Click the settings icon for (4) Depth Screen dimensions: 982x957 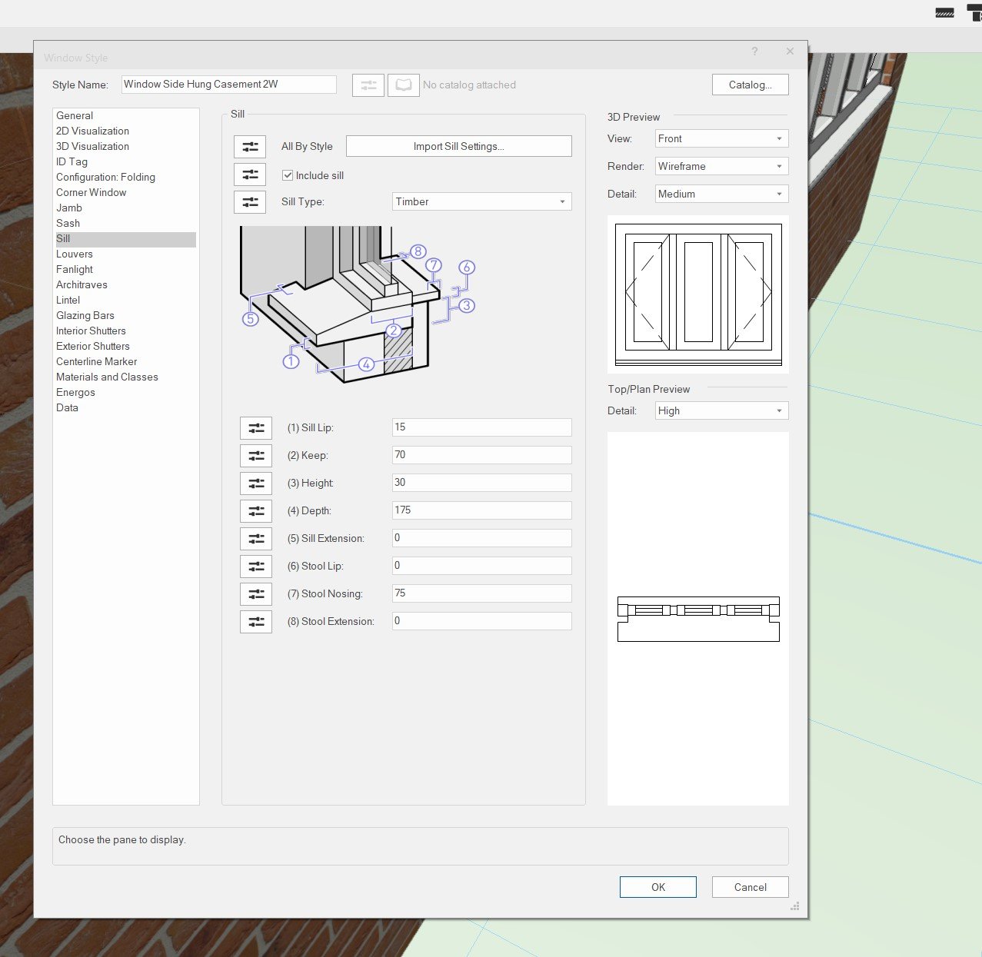coord(255,510)
